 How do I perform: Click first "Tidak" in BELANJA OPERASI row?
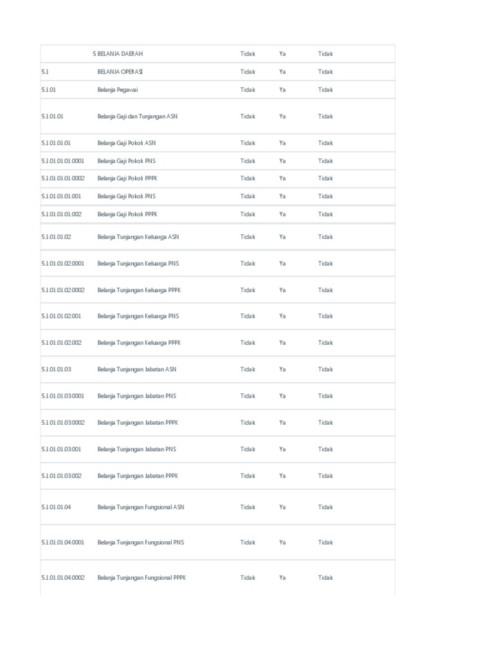(248, 72)
